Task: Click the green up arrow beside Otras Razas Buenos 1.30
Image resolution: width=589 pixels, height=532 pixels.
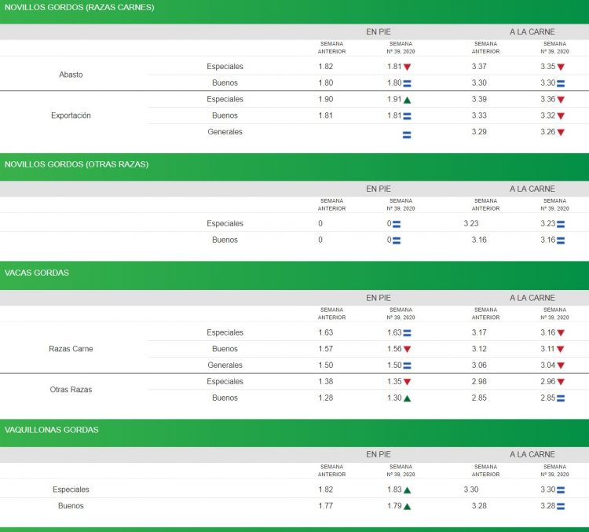Action: tap(407, 398)
